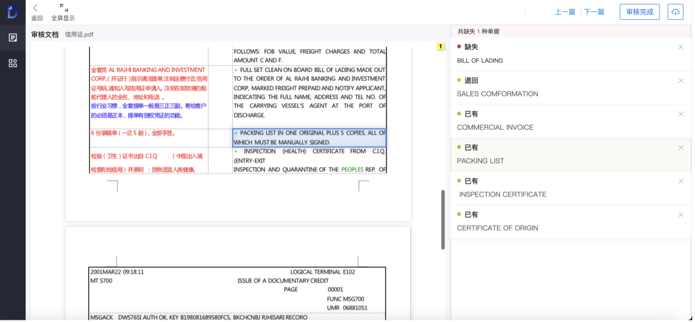Viewport: 695px width, 322px height.
Task: Go back with the 返回 arrow
Action: pyautogui.click(x=36, y=8)
